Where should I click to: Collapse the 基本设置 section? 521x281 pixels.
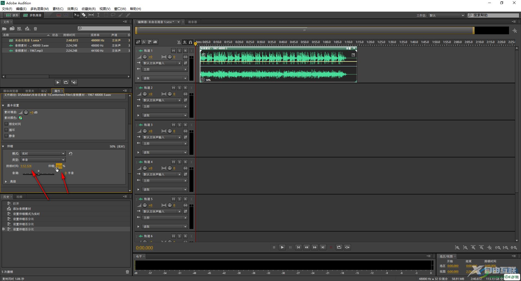pyautogui.click(x=3, y=105)
